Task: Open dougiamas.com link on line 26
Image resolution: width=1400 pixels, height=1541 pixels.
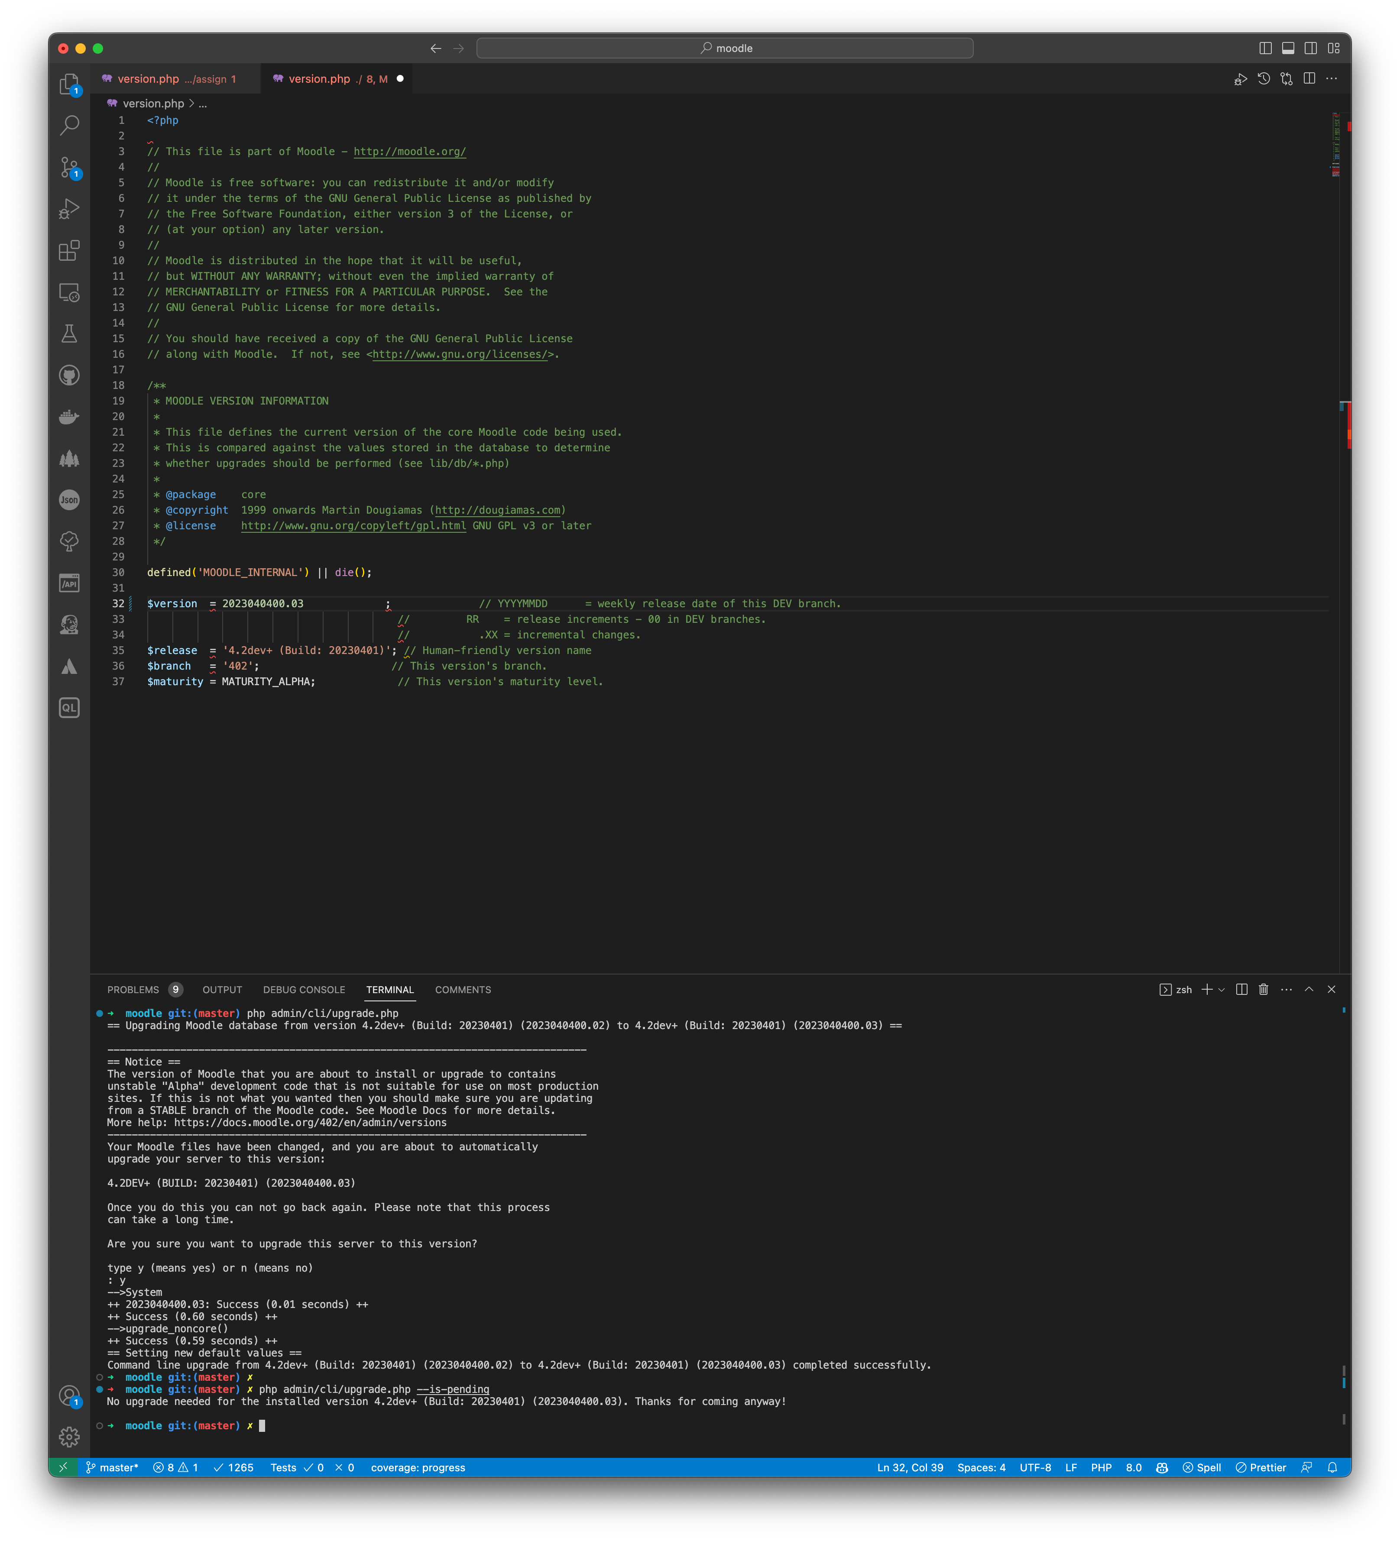Action: pyautogui.click(x=498, y=511)
